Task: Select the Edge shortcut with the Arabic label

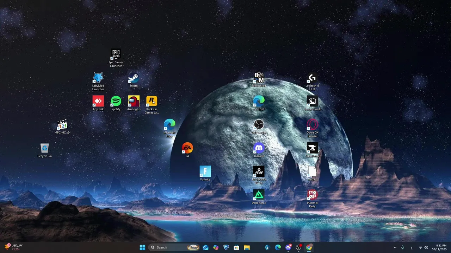Action: tap(259, 103)
